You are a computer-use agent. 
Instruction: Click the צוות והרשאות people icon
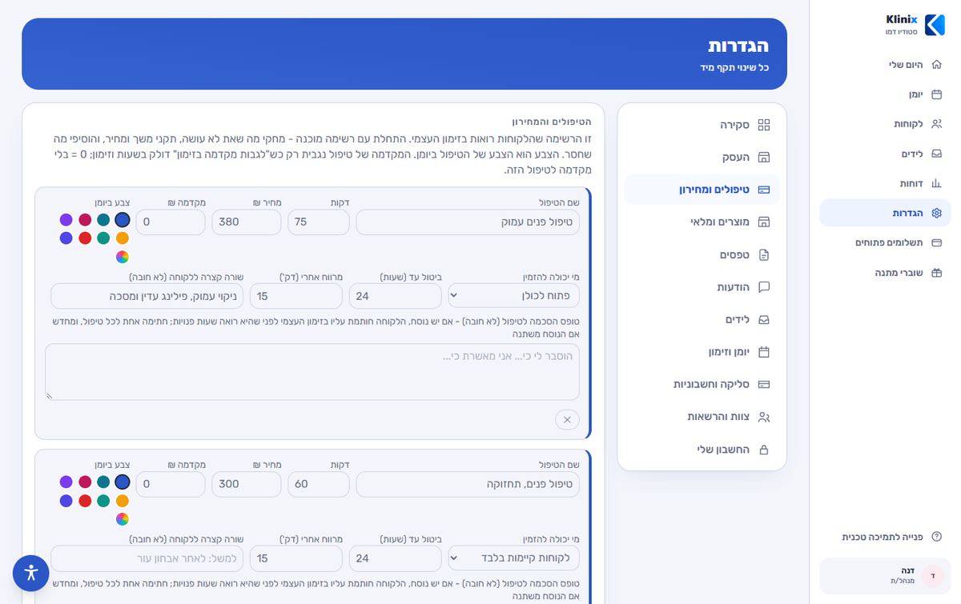[764, 417]
